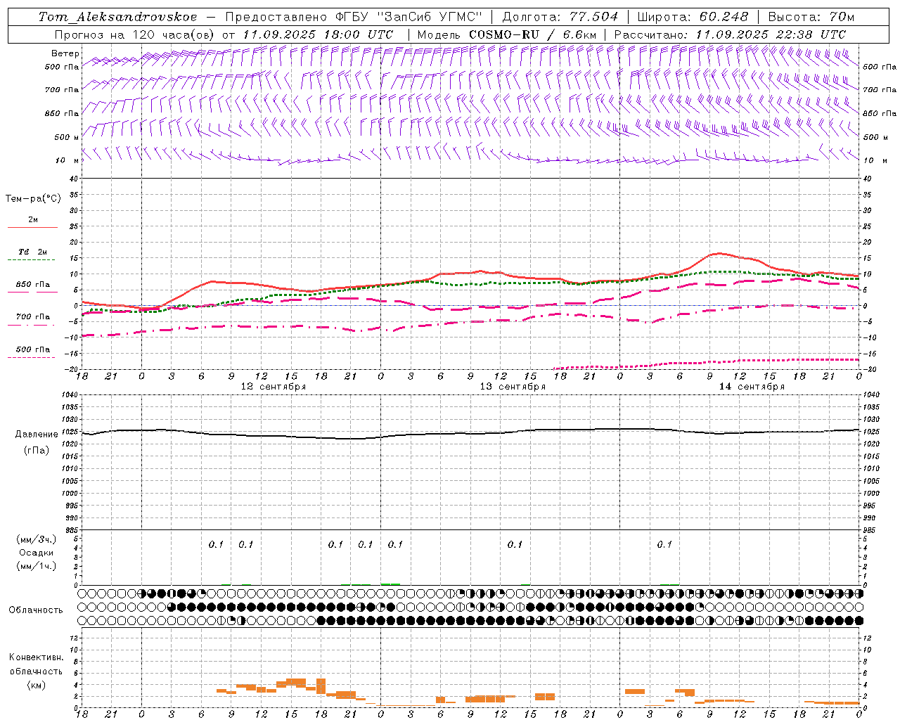Click the Осадки precipitation label
The height and width of the screenshot is (720, 900).
[37, 553]
